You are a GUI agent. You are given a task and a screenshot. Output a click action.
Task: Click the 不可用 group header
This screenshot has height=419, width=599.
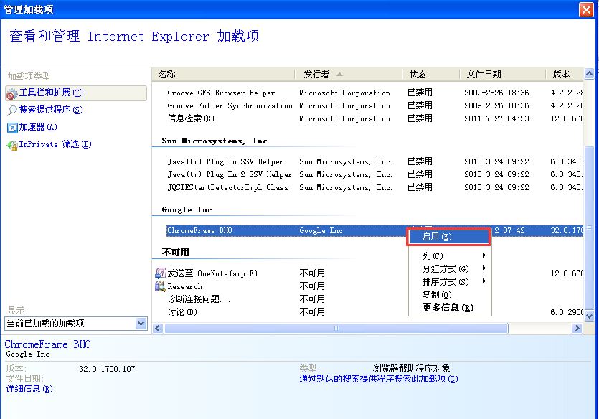[175, 253]
